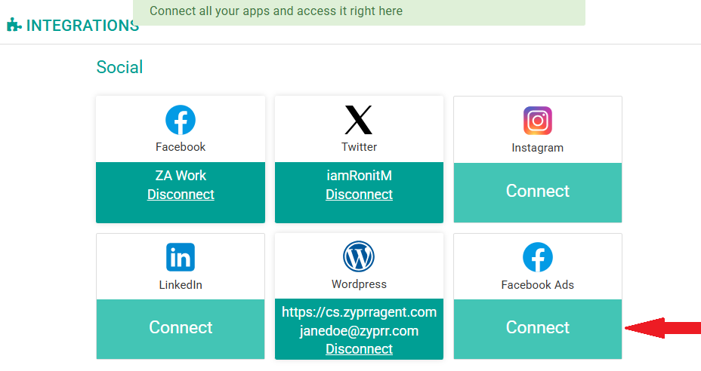701x371 pixels.
Task: Click the Facebook Ads card label
Action: click(537, 285)
